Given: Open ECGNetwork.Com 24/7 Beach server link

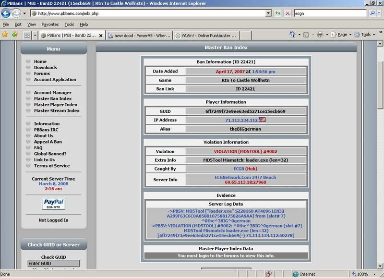Looking at the screenshot, I should pos(245,177).
